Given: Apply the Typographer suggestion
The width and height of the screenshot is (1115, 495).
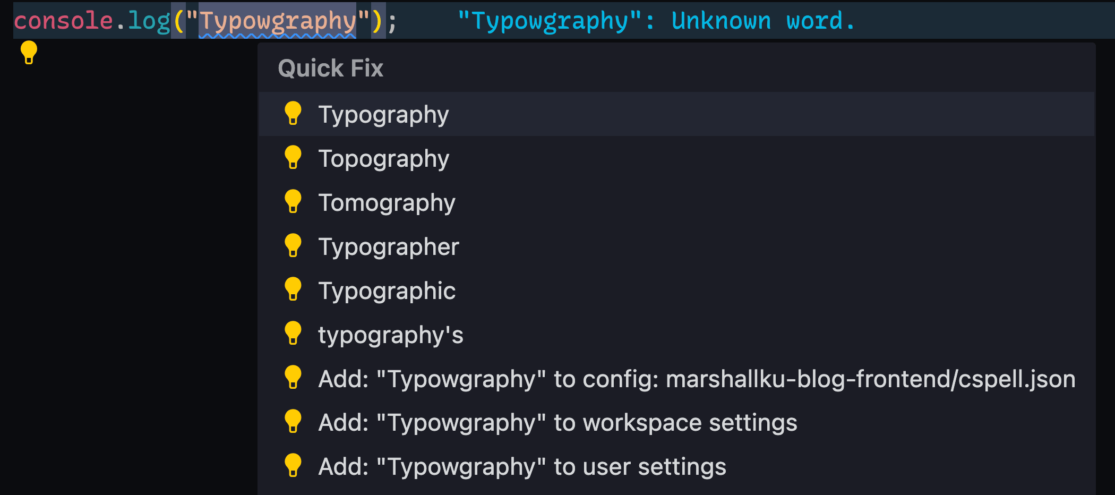Looking at the screenshot, I should [389, 246].
